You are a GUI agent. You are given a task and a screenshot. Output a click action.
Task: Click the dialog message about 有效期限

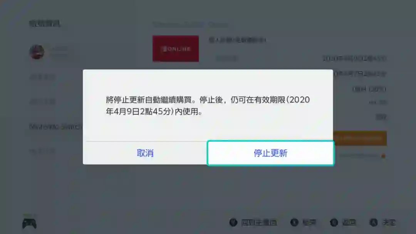click(208, 105)
